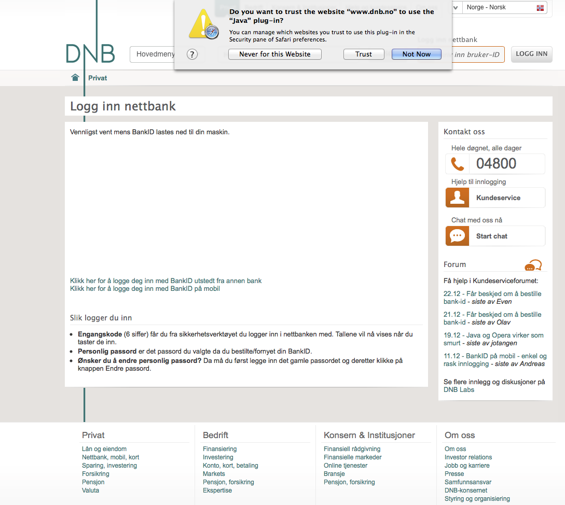Screen dimensions: 565x505
Task: Open the Hovedmeny menu
Action: pyautogui.click(x=155, y=54)
